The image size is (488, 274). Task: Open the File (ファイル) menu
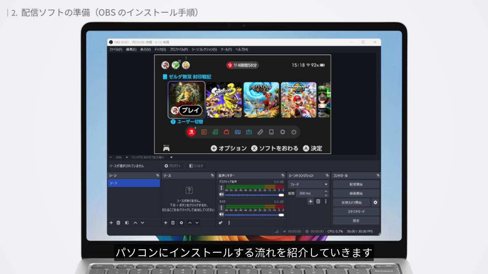(x=116, y=49)
